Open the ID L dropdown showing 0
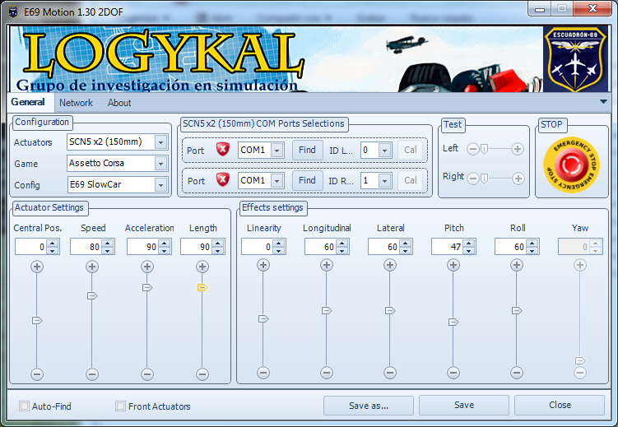The width and height of the screenshot is (618, 427). click(x=384, y=151)
